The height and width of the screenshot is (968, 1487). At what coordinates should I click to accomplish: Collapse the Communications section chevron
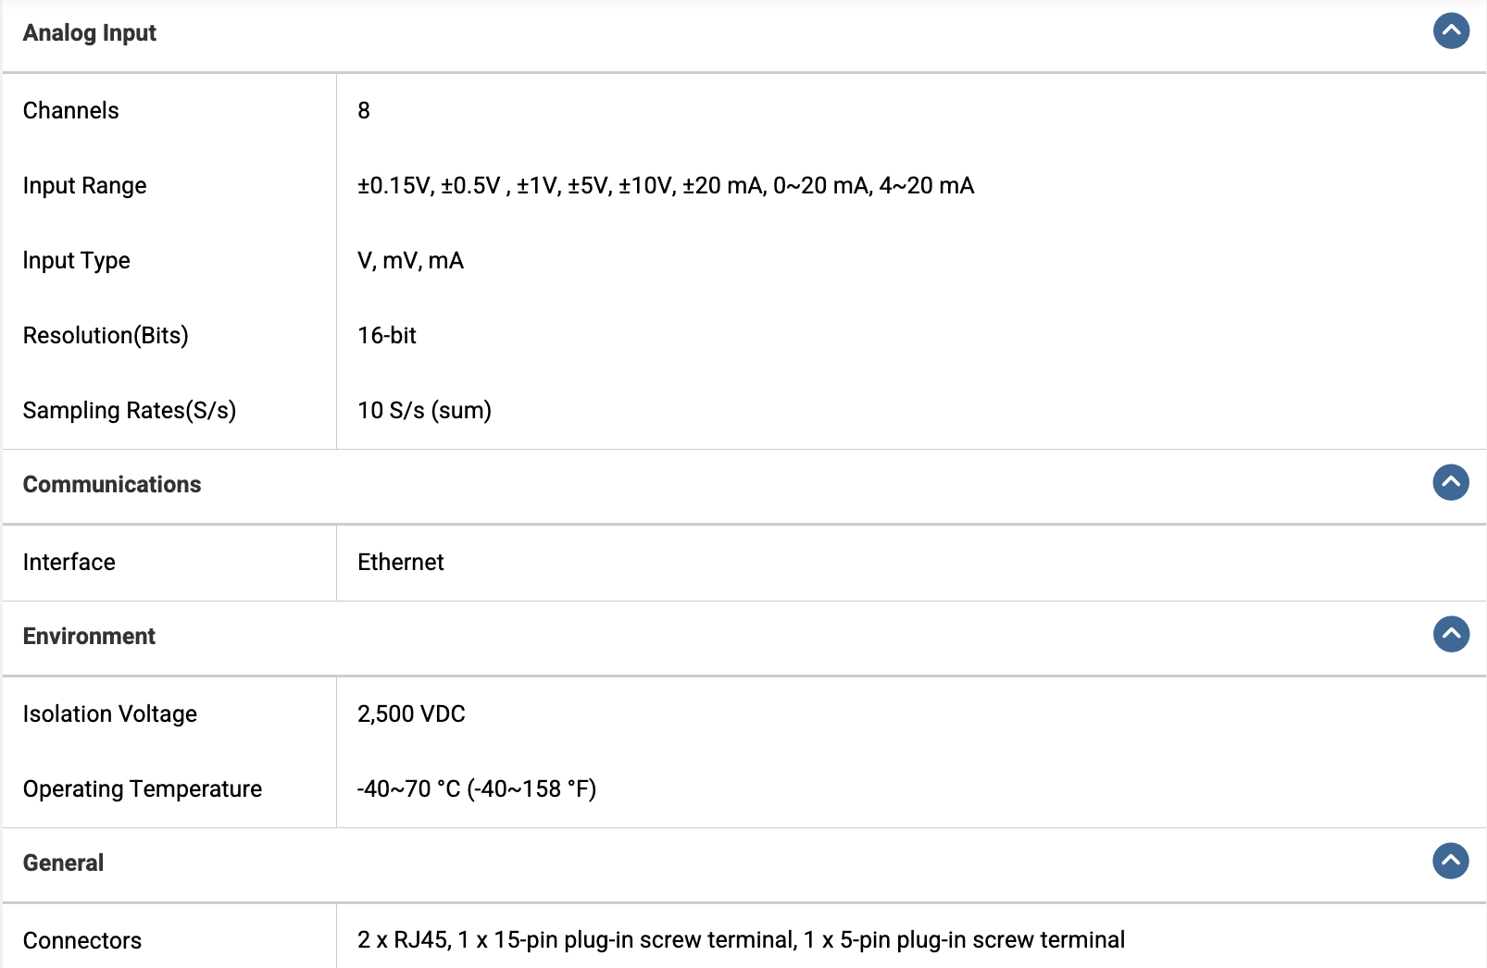[1451, 482]
